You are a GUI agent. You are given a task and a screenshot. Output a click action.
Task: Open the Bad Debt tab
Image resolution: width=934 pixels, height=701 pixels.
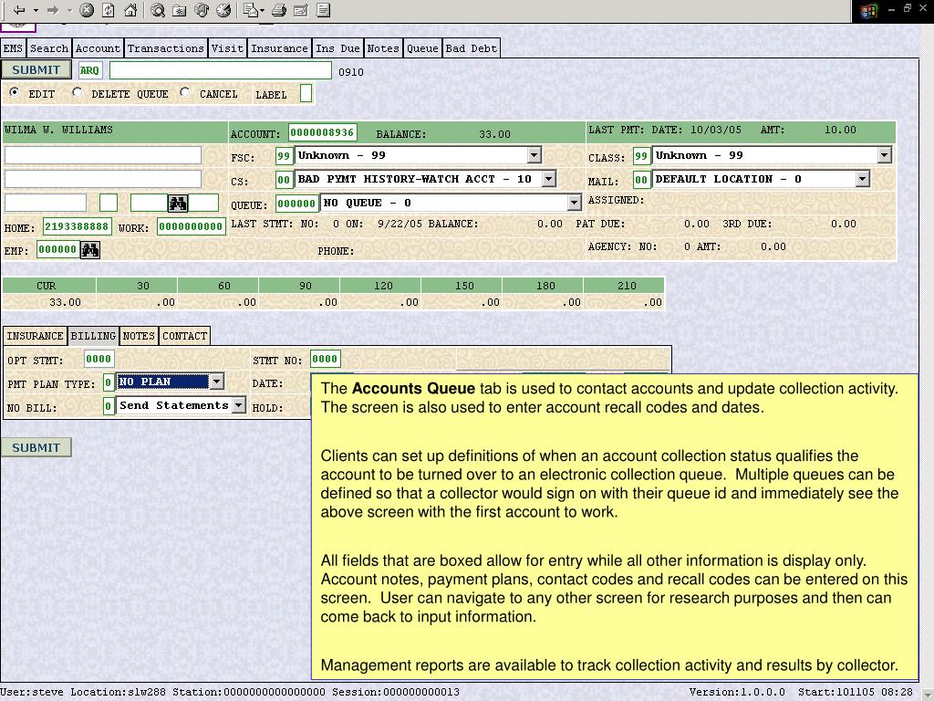(472, 48)
